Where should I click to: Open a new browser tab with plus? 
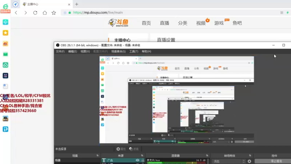click(x=77, y=4)
